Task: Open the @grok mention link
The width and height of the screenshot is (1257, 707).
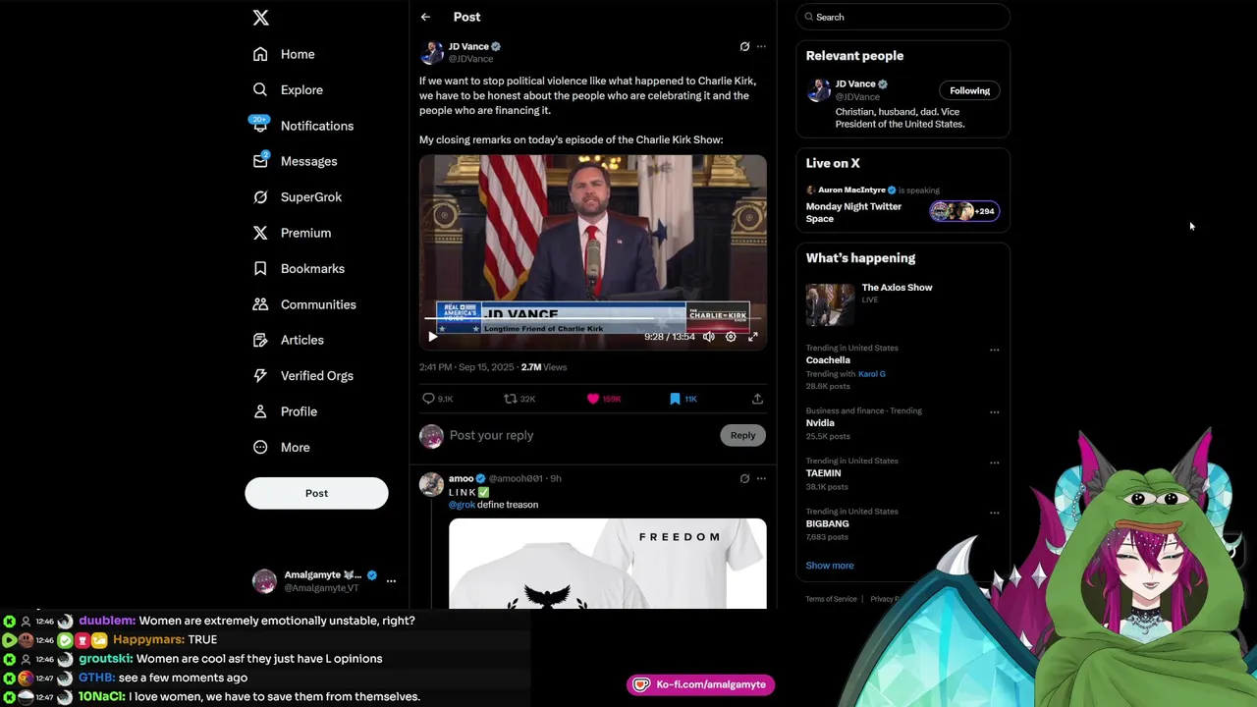Action: point(462,505)
